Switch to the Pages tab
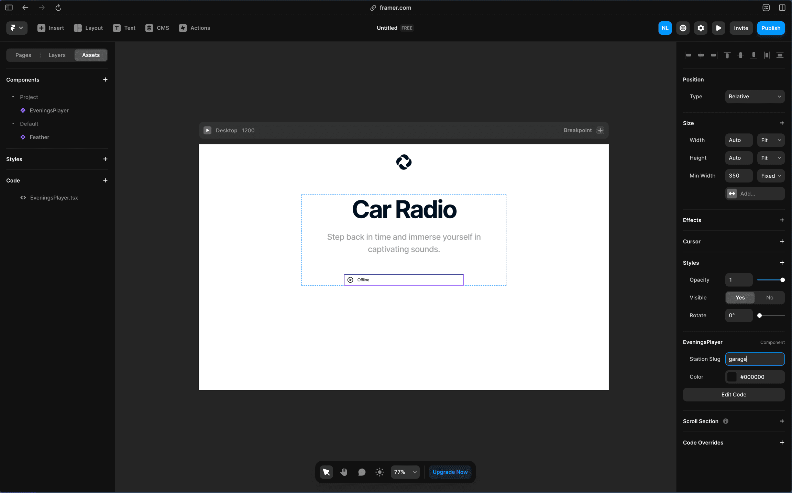 pos(23,55)
